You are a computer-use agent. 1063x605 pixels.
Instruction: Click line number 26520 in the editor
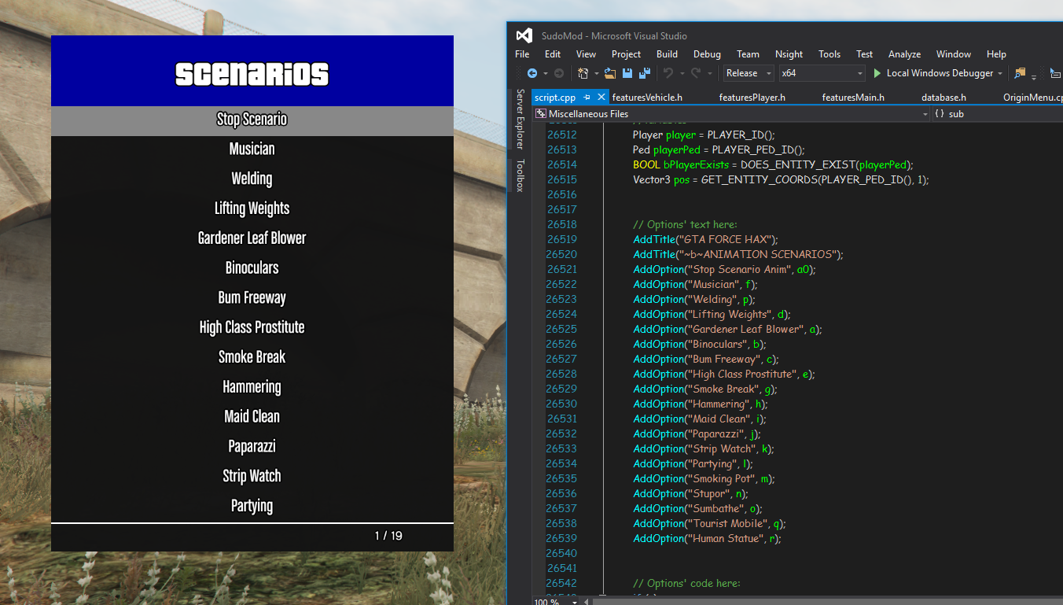click(x=561, y=254)
